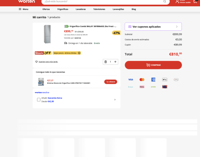
Task: Click the Iniciar sesión link
Action: [185, 3]
